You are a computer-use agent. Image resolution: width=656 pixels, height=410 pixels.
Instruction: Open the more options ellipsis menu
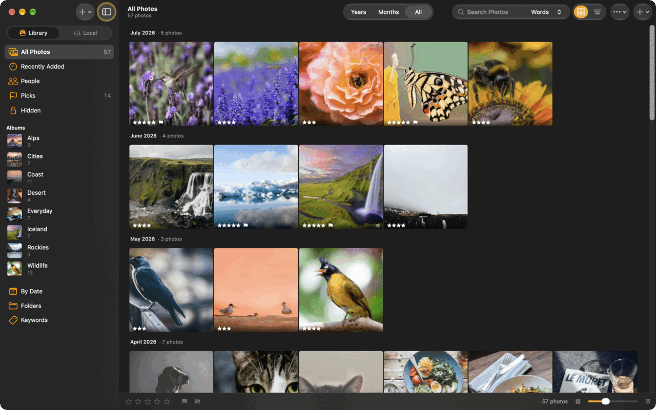(x=620, y=12)
